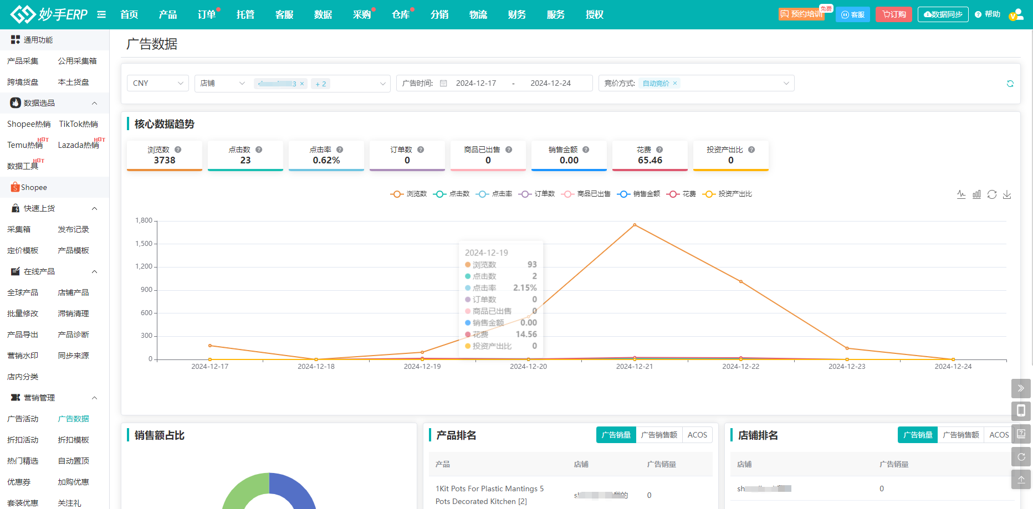The height and width of the screenshot is (509, 1033).
Task: Open the 产品 top menu
Action: pyautogui.click(x=168, y=14)
